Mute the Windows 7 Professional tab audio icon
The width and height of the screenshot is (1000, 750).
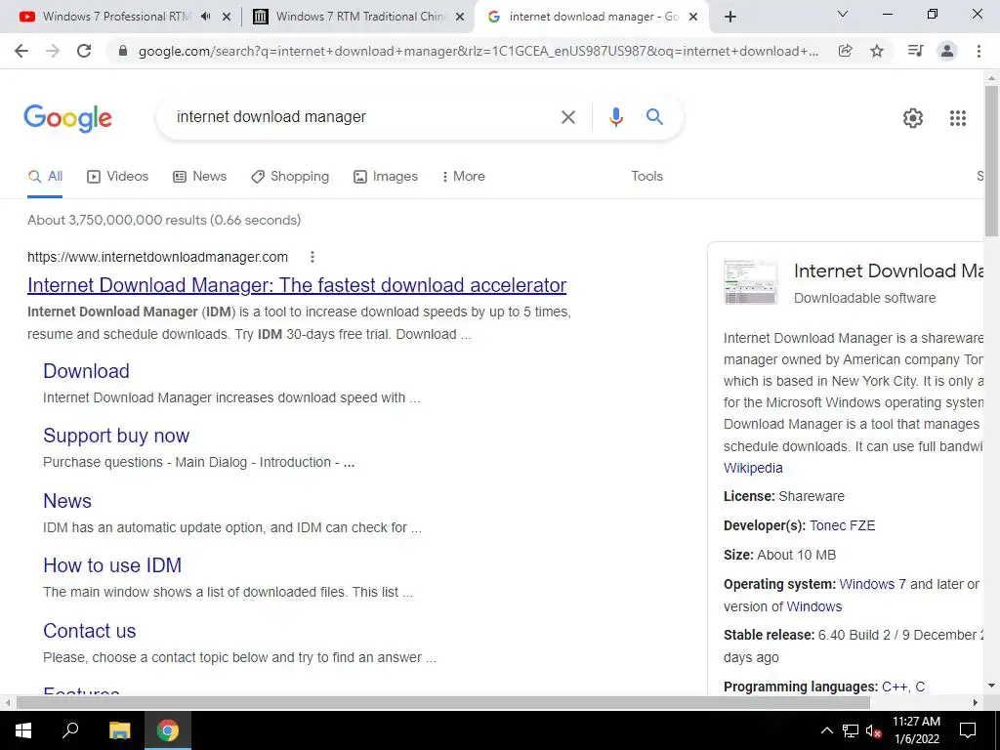point(205,17)
